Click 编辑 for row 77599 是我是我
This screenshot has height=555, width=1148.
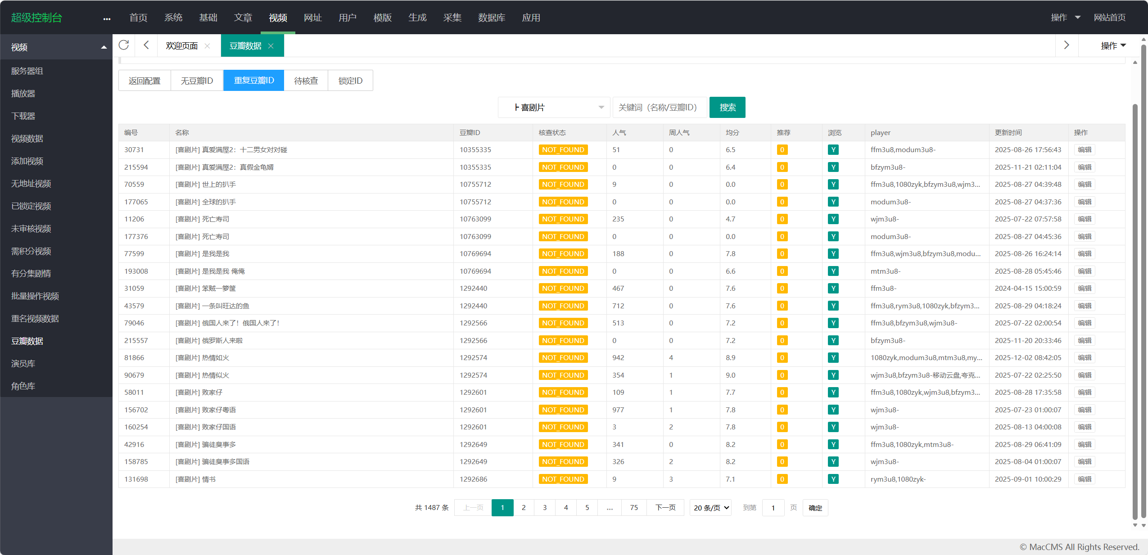click(1085, 254)
